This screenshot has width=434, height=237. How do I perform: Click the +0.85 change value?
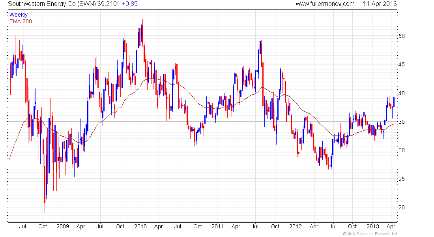tap(129, 4)
